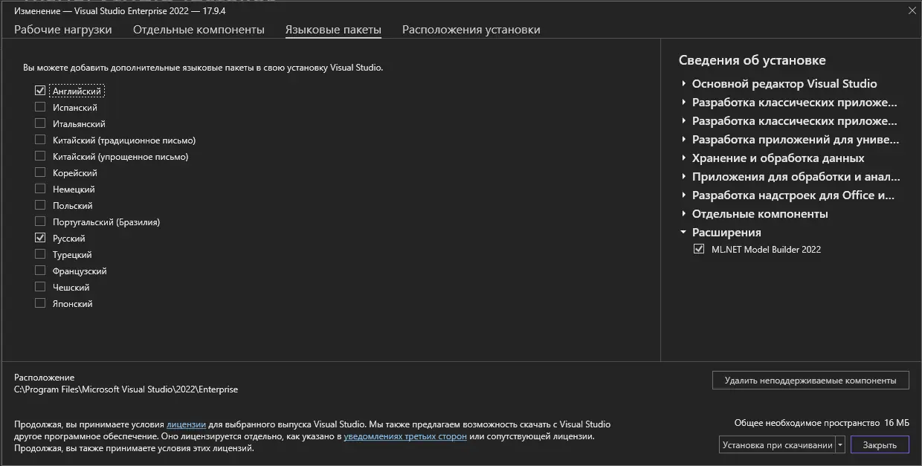Viewport: 922px width, 466px height.
Task: Open the Отдельные компоненты tab
Action: click(199, 30)
